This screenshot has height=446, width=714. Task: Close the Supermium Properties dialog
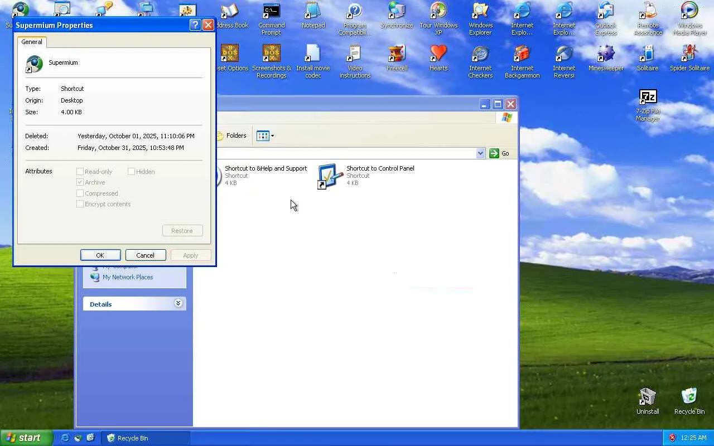point(208,25)
